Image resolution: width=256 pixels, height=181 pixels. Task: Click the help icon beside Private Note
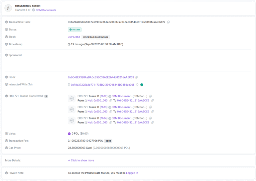click(x=6, y=173)
